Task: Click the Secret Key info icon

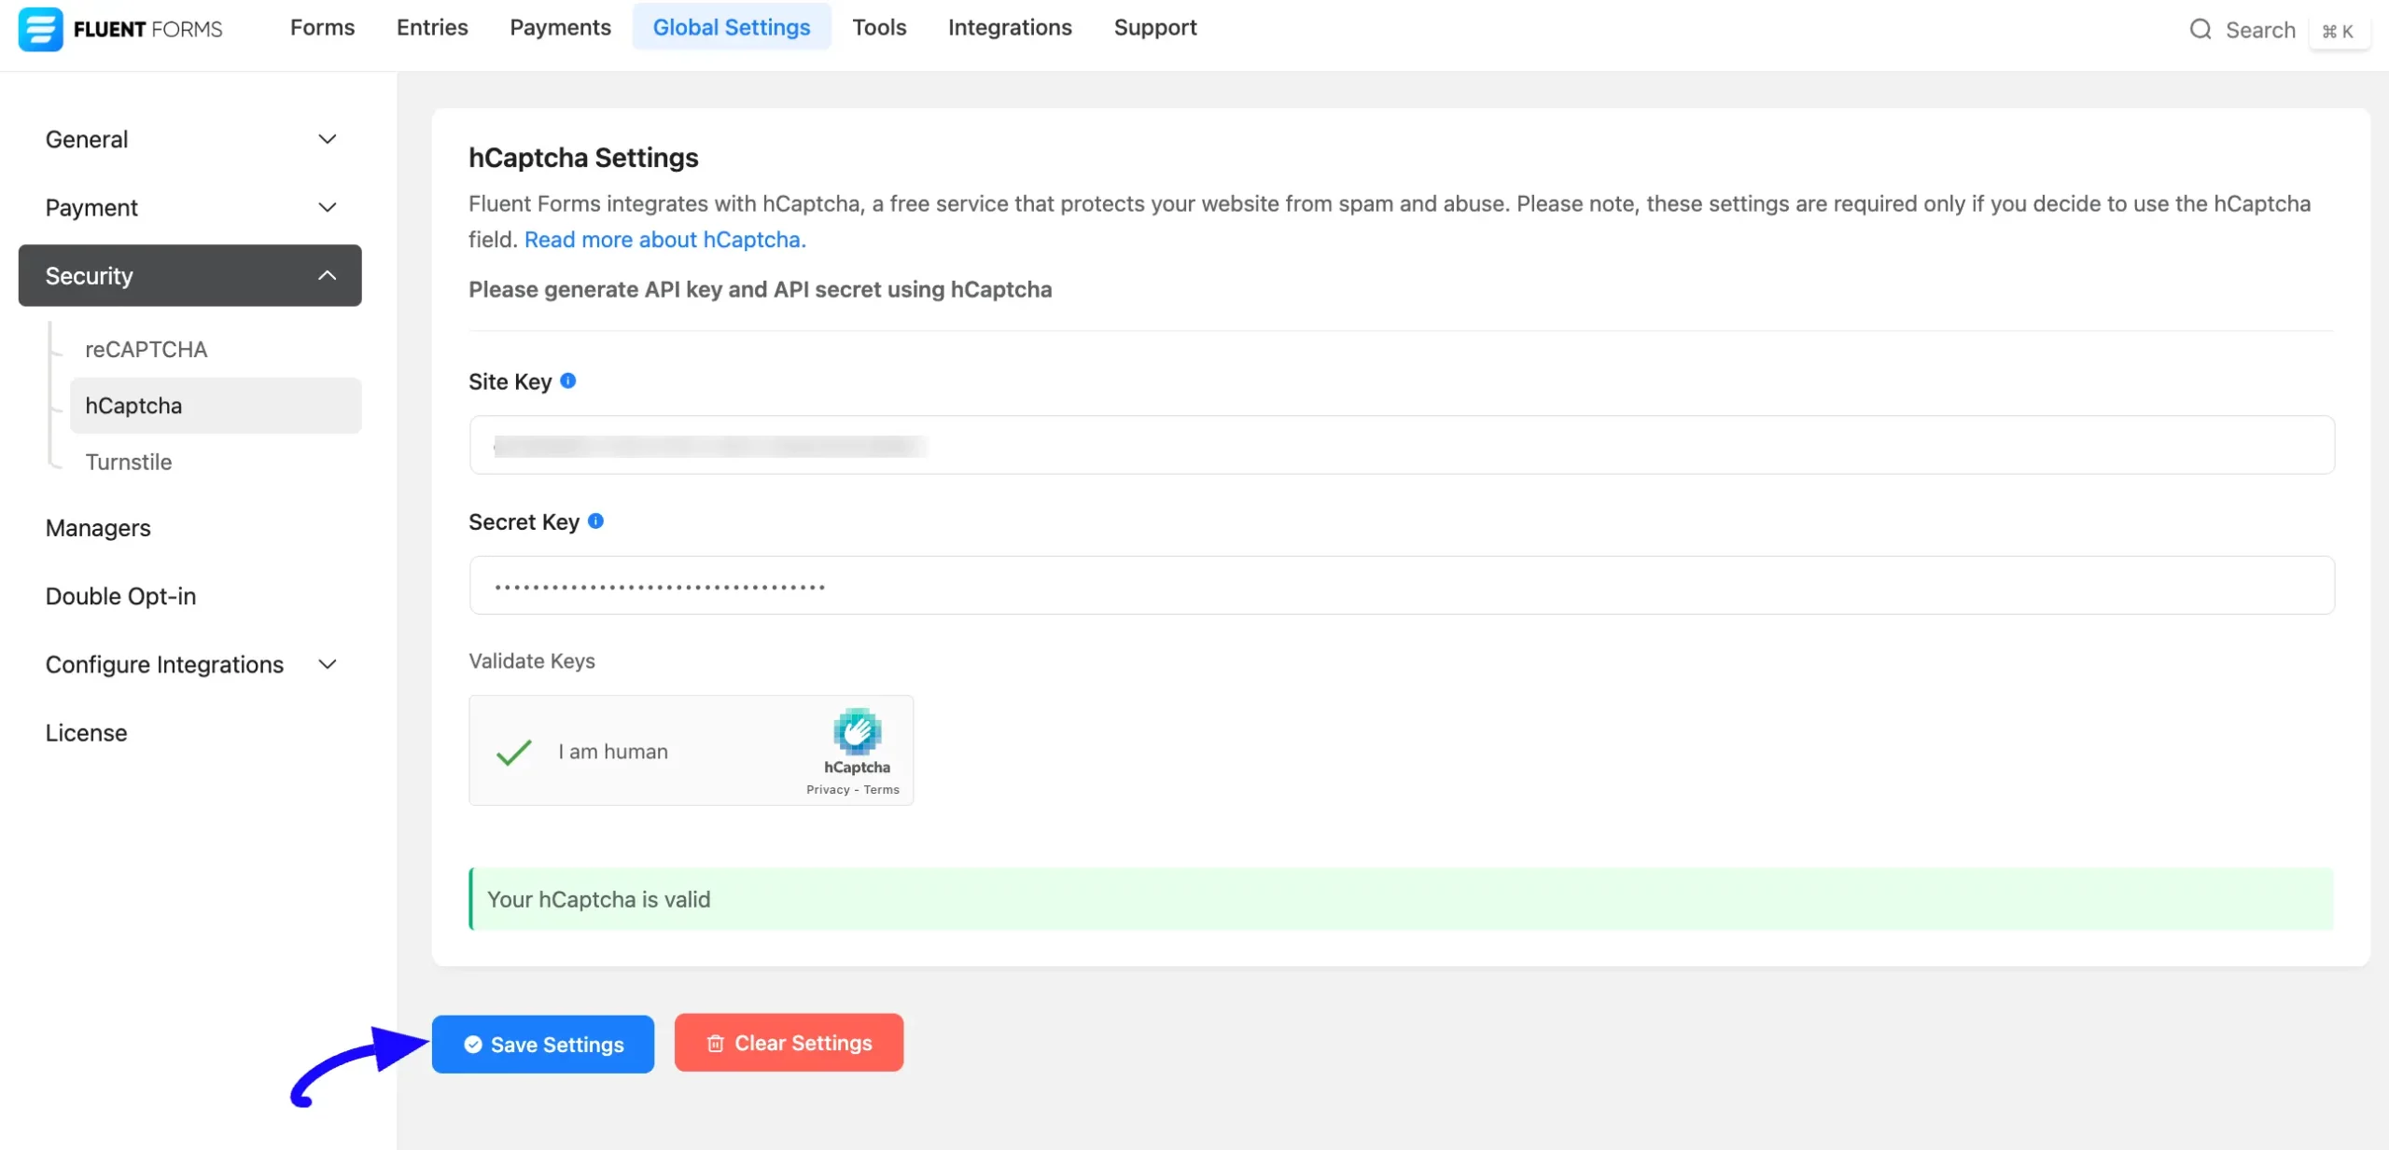Action: [596, 521]
